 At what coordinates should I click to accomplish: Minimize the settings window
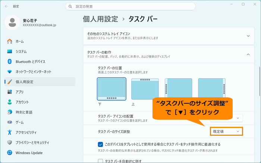point(232,4)
